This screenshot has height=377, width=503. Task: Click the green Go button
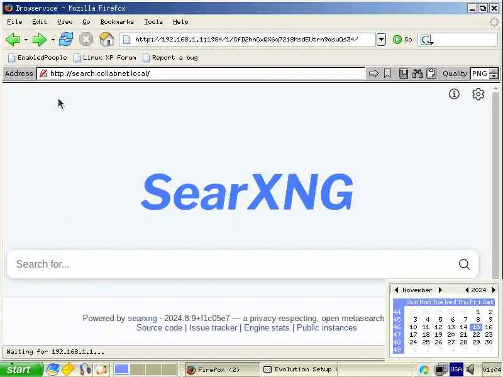click(402, 40)
